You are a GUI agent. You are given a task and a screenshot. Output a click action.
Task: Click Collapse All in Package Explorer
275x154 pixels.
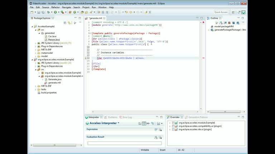65,23
